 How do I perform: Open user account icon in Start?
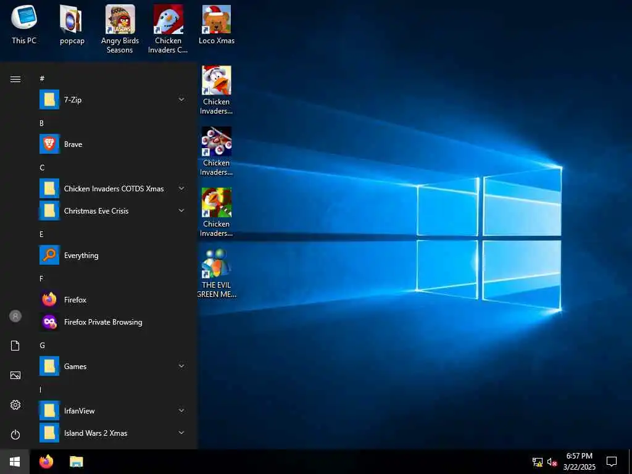[15, 316]
